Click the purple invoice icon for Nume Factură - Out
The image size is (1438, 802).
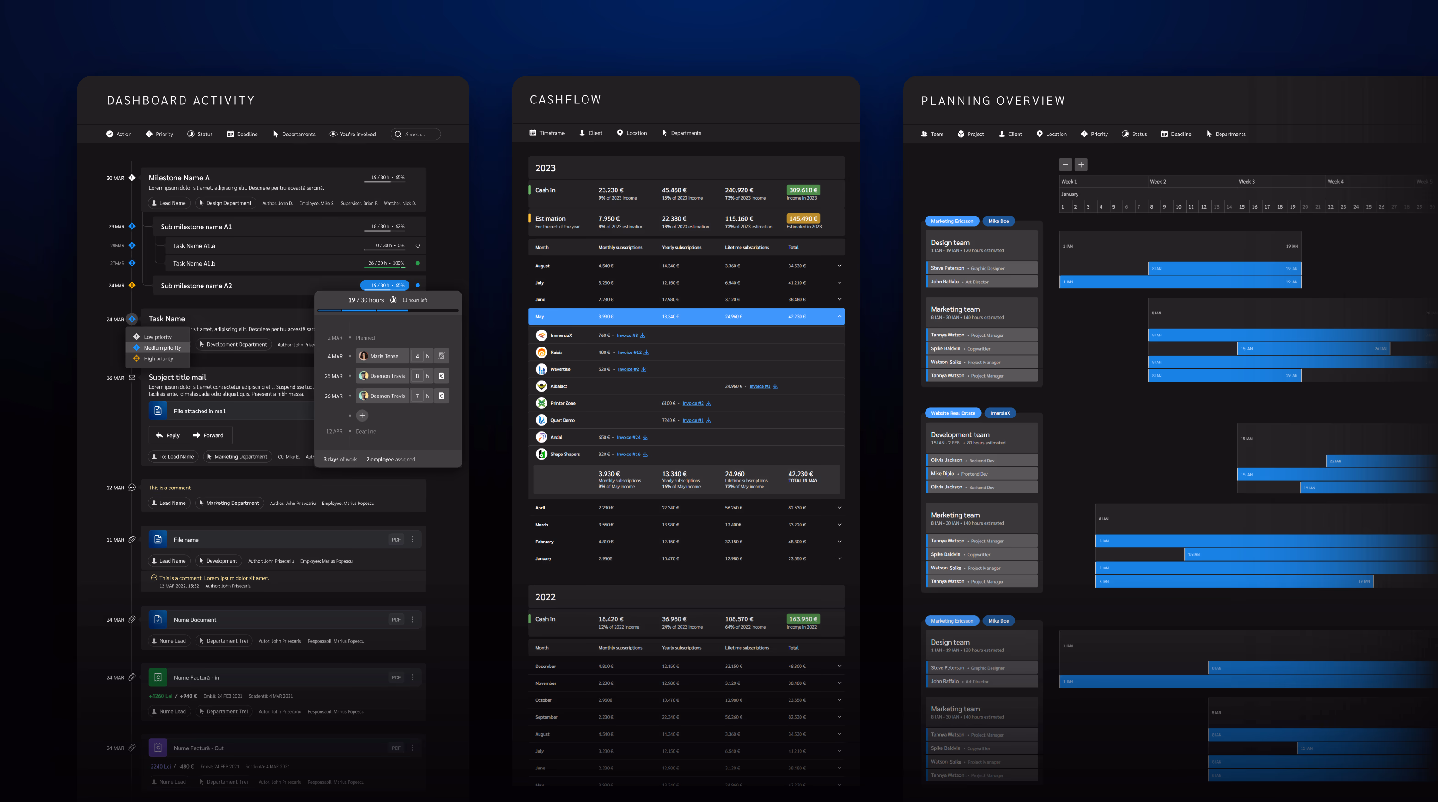[x=158, y=748]
